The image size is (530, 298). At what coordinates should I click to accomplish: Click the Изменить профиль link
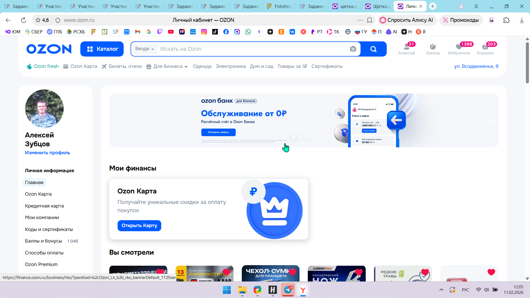click(x=47, y=153)
